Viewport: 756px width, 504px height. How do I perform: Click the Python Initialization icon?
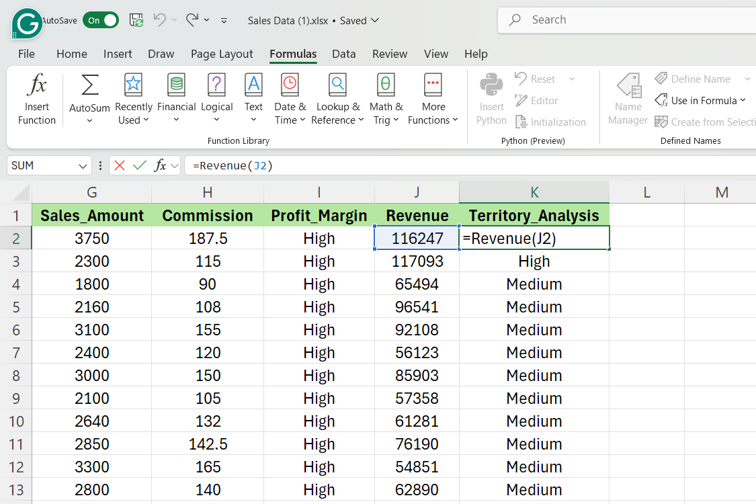click(x=521, y=122)
